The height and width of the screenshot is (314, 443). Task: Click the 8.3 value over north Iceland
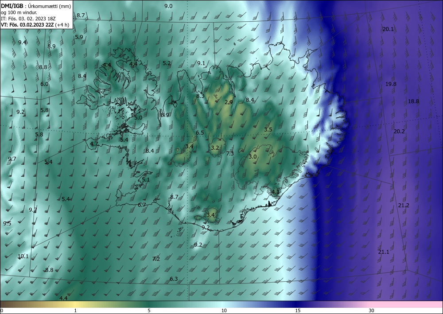click(x=200, y=96)
